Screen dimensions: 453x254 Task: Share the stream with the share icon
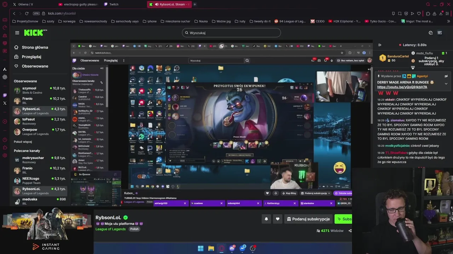click(x=350, y=231)
